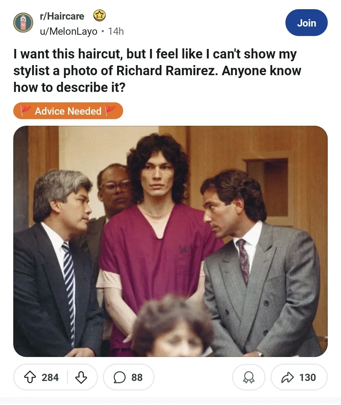This screenshot has width=341, height=405.
Task: Upvote the post with the up arrow
Action: point(30,377)
